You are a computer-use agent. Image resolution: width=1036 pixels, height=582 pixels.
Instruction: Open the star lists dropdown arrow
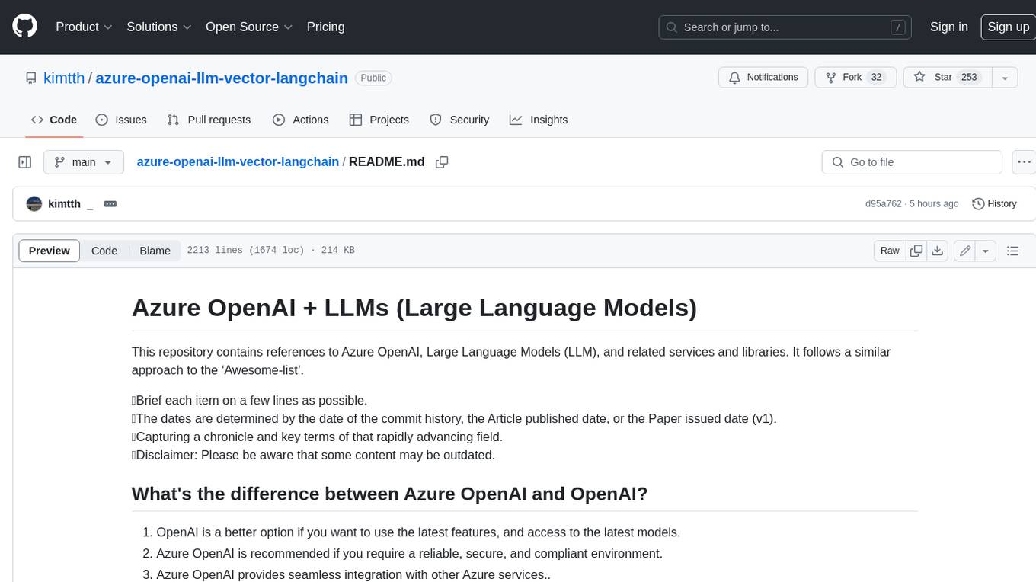coord(1005,77)
